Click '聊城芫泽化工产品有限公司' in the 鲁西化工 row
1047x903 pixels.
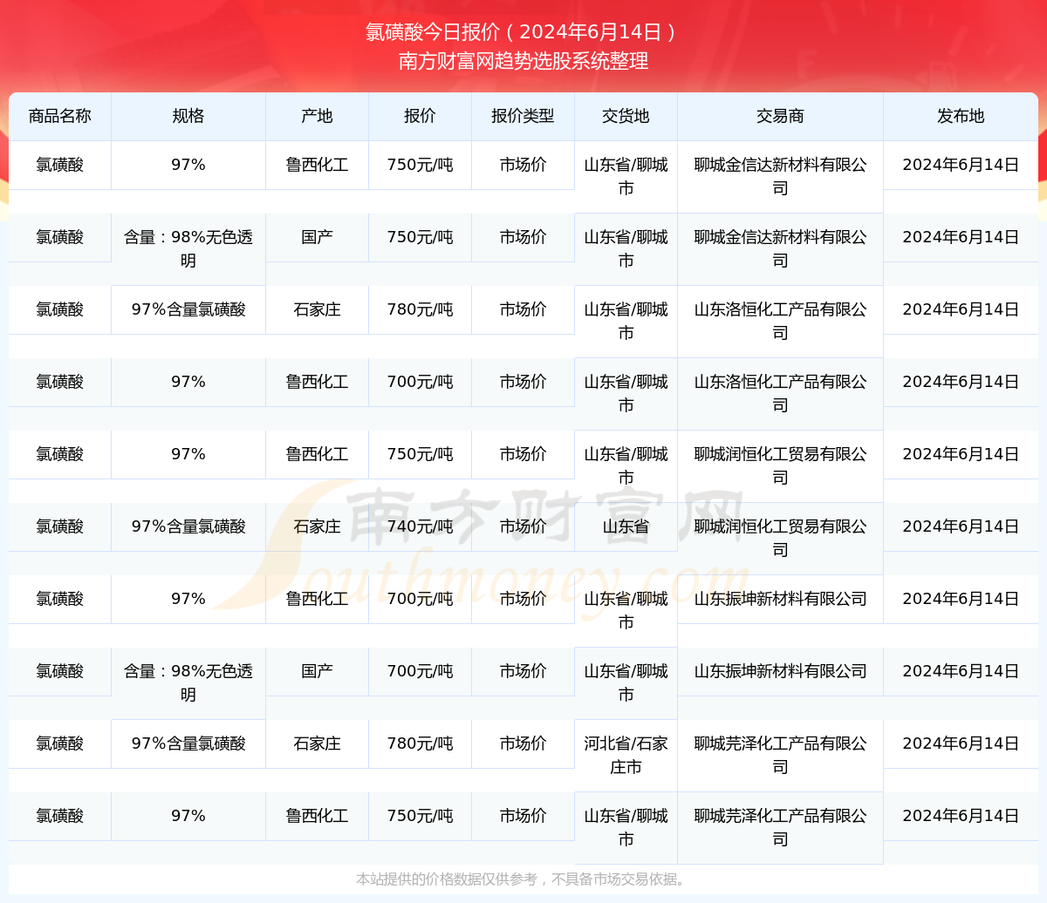pyautogui.click(x=780, y=827)
